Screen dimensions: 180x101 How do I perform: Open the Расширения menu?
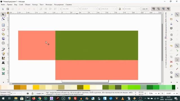[59, 4]
